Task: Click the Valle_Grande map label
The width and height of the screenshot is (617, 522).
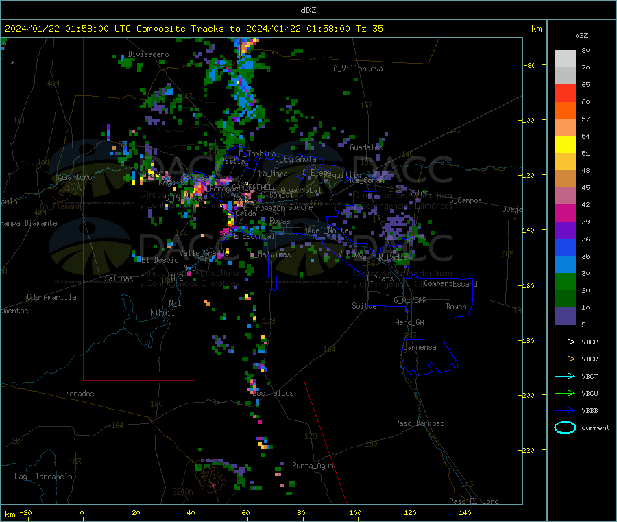Action: pos(204,253)
